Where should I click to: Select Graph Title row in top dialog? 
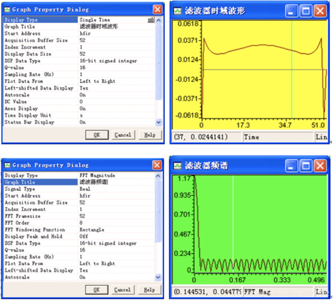tap(79, 27)
